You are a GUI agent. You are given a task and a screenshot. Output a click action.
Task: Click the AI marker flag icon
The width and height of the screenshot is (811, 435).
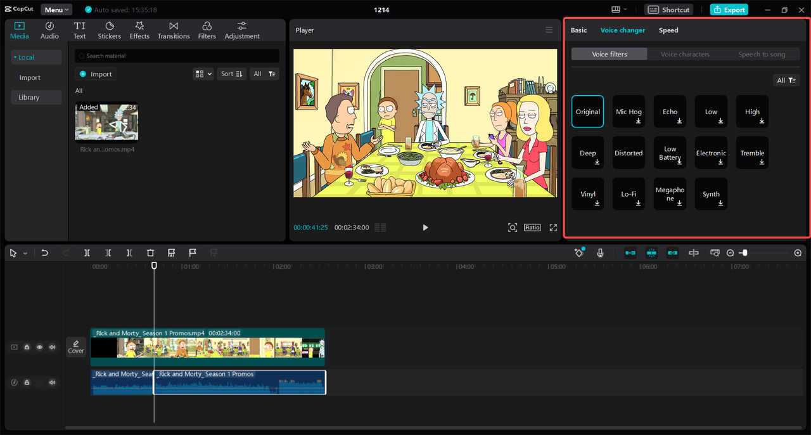pyautogui.click(x=171, y=253)
